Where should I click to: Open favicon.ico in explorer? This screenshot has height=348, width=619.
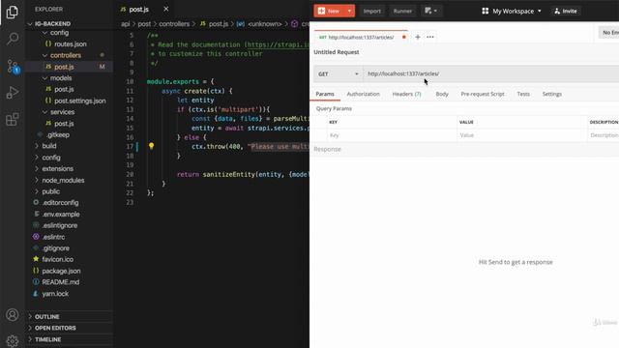point(58,259)
